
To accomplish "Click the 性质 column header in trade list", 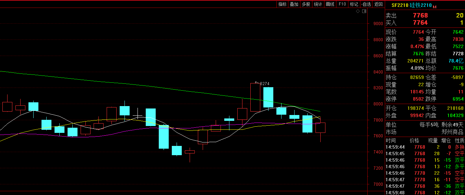I will tap(460, 140).
